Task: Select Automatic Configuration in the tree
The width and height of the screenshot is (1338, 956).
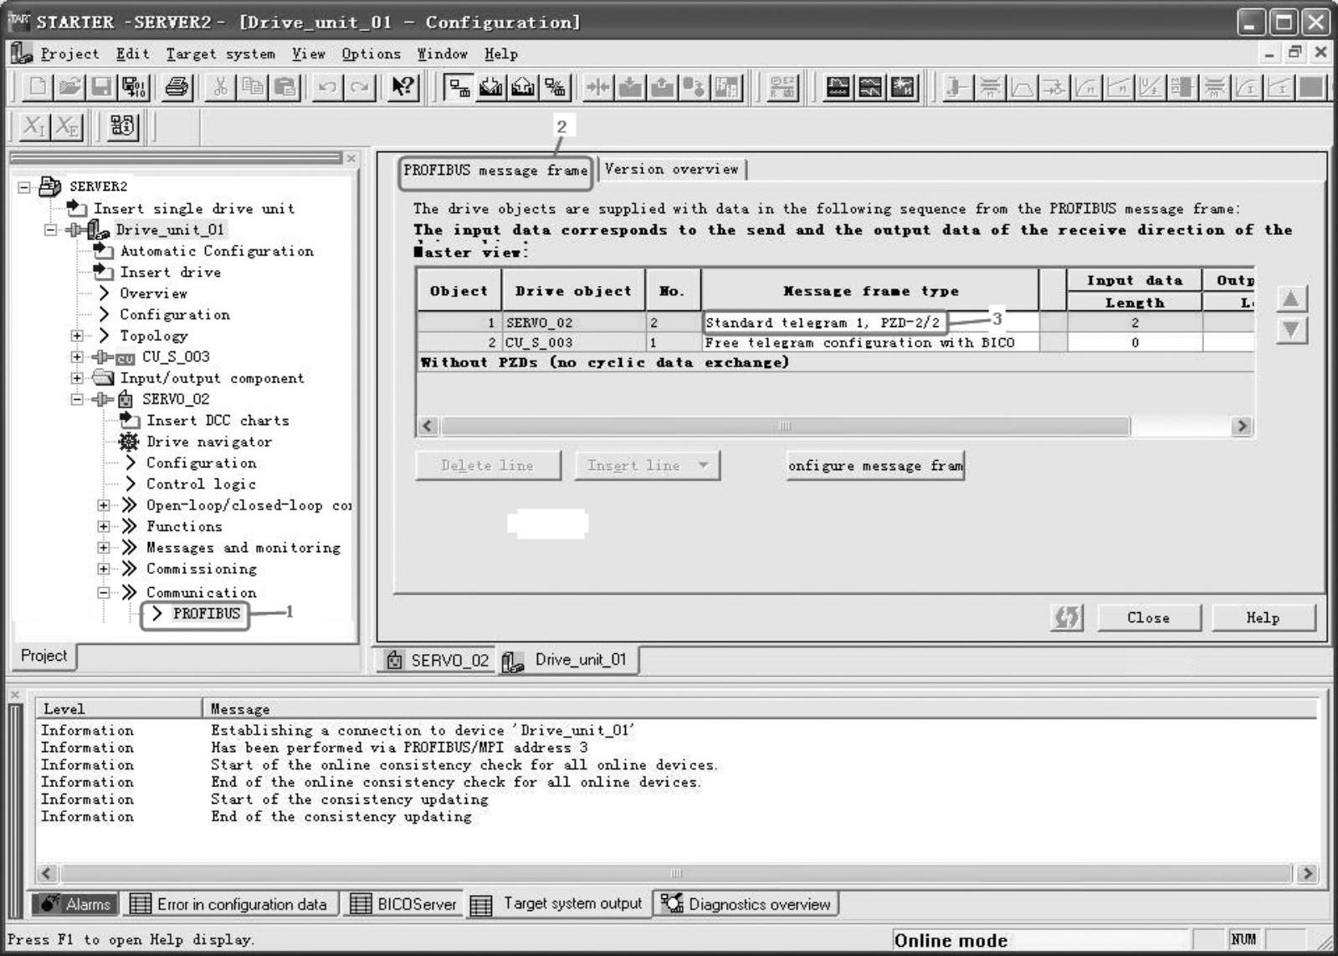Action: click(x=217, y=251)
